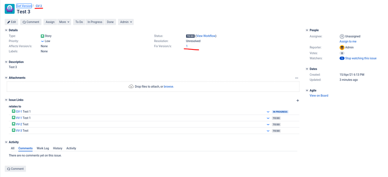Viewport: 388px width, 177px height.
Task: Open Fix Version 1 link
Action: [x=187, y=46]
